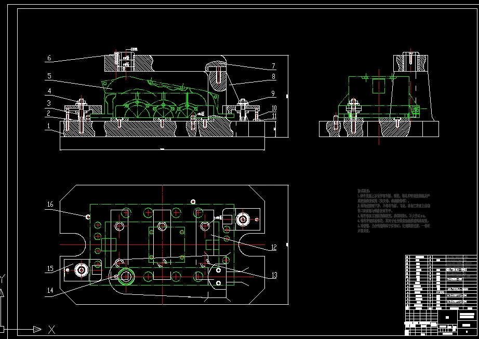
Task: Select the technical requirements notes text block
Action: coord(394,211)
